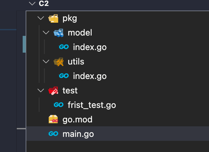Open index.go under model
Viewport: 209px width, 152px height.
pyautogui.click(x=90, y=47)
